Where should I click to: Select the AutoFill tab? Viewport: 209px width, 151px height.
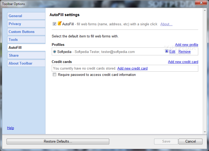coord(26,47)
